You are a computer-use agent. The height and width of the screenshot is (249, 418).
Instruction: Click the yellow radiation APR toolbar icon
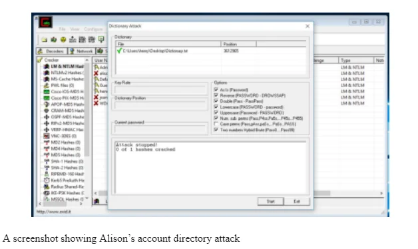click(63, 40)
